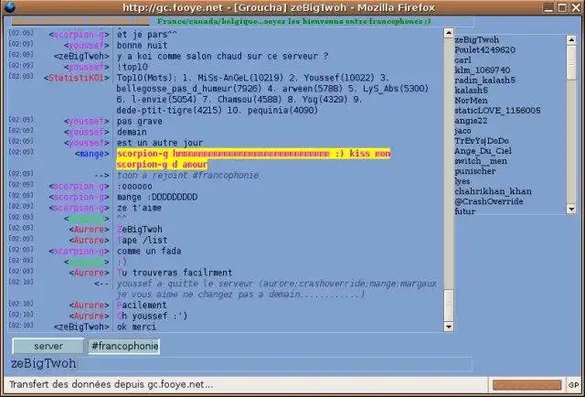This screenshot has width=585, height=397.
Task: Click user list scrollbar up arrow
Action: (x=571, y=39)
